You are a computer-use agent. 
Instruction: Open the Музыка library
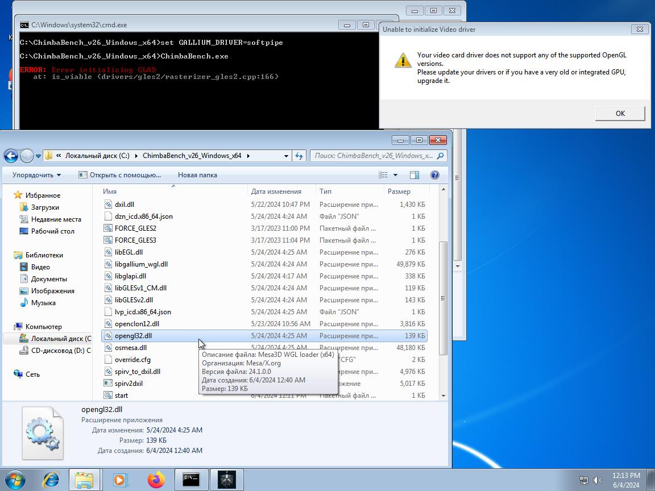pos(43,303)
